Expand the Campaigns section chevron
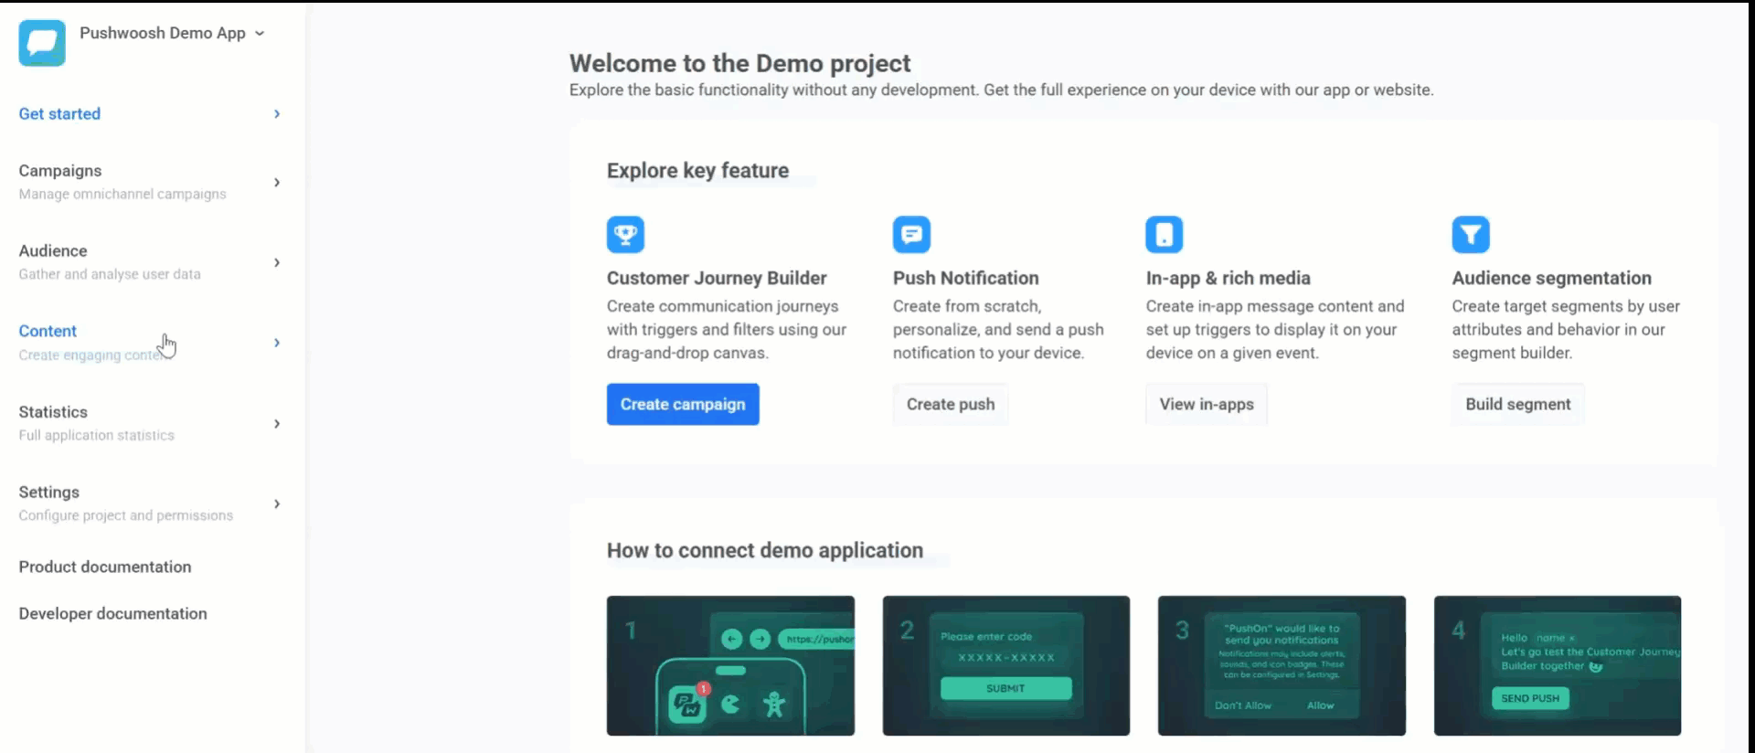The width and height of the screenshot is (1755, 753). click(x=277, y=183)
